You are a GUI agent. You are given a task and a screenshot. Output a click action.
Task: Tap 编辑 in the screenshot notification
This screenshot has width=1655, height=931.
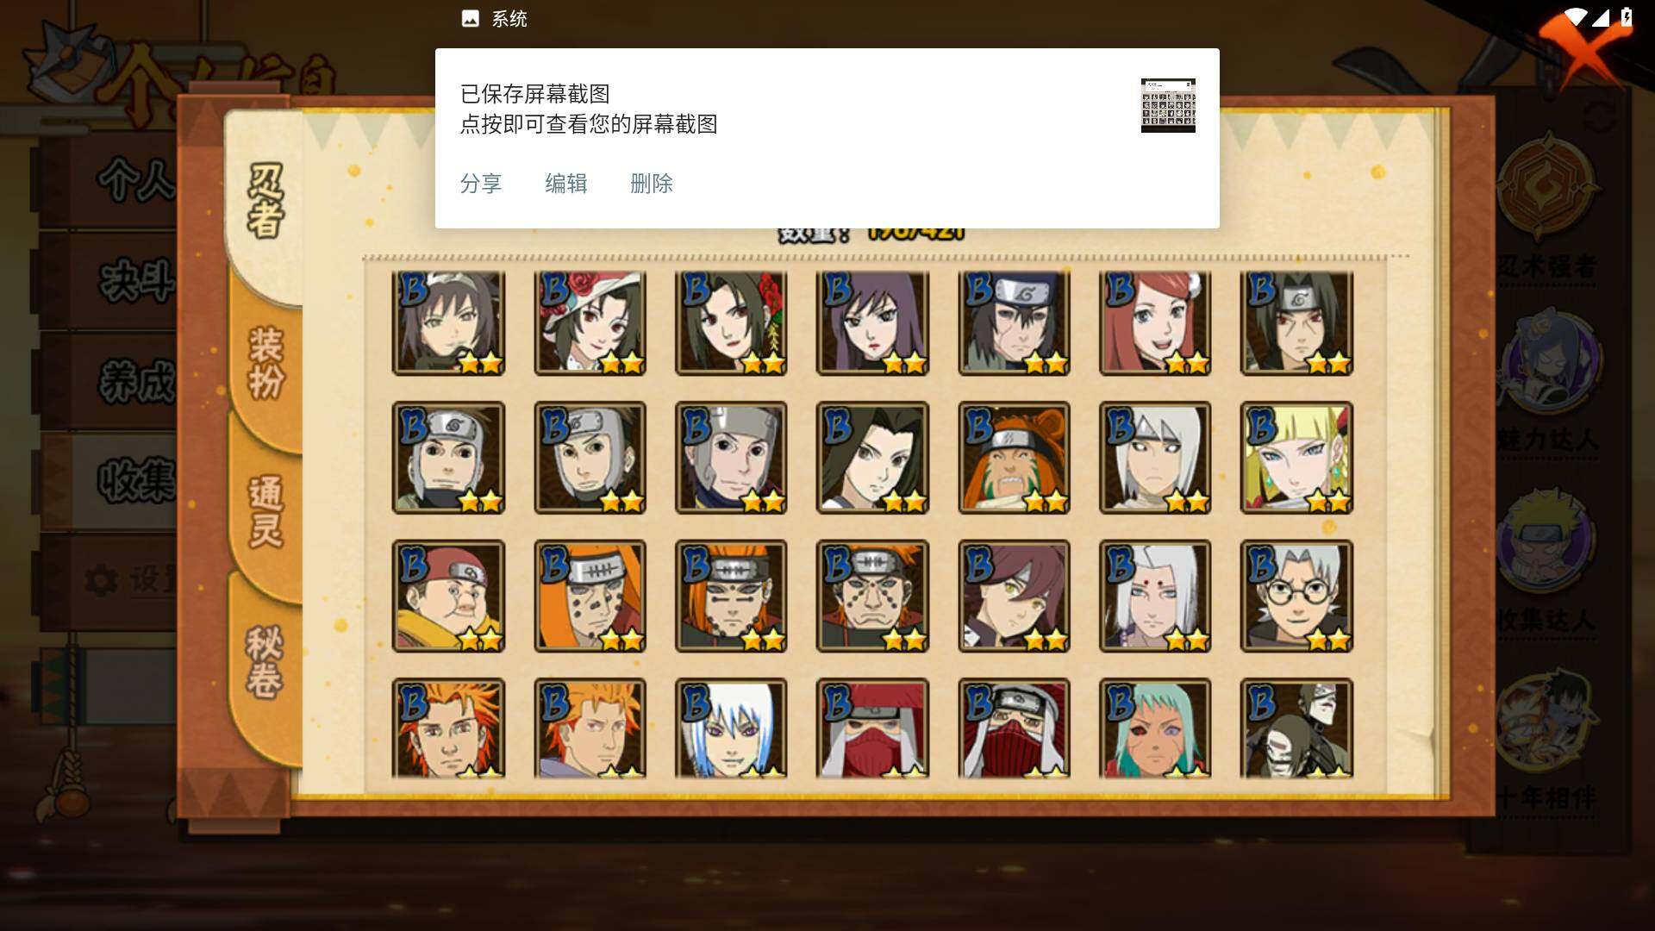pyautogui.click(x=566, y=184)
